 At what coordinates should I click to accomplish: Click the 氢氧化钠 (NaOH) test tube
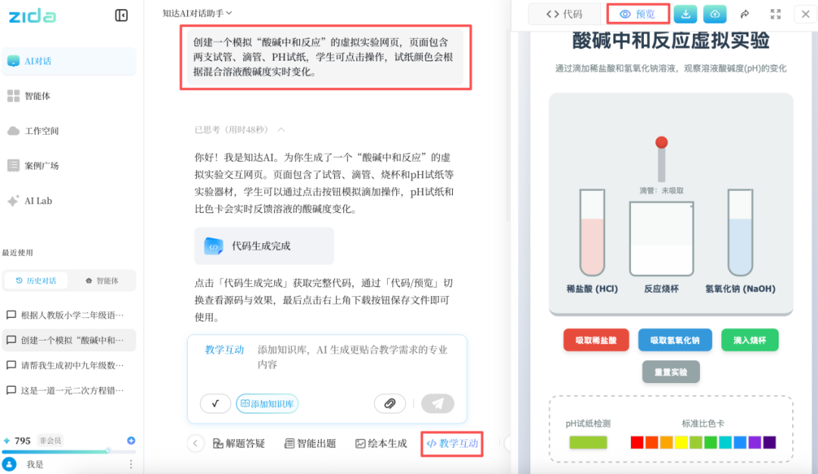(x=740, y=232)
